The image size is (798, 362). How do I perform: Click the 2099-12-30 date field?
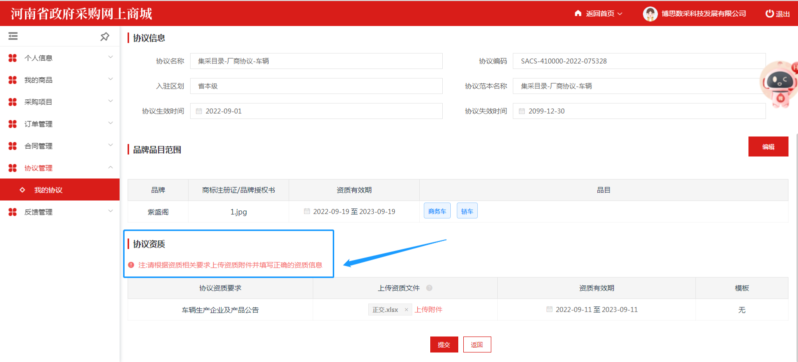639,111
